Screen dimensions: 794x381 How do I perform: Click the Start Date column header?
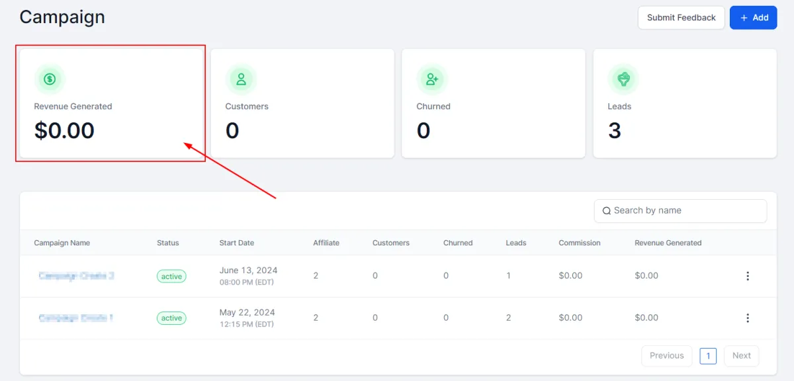tap(237, 243)
